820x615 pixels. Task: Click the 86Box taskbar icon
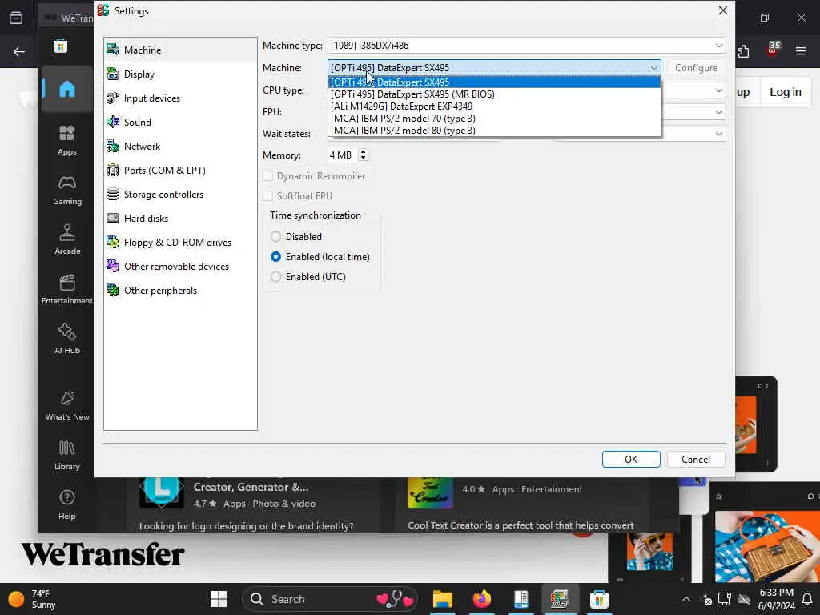click(x=559, y=599)
